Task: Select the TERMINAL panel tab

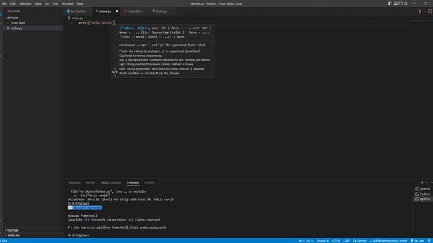Action: click(133, 182)
